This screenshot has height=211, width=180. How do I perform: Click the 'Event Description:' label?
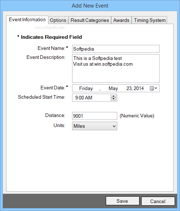click(x=46, y=57)
